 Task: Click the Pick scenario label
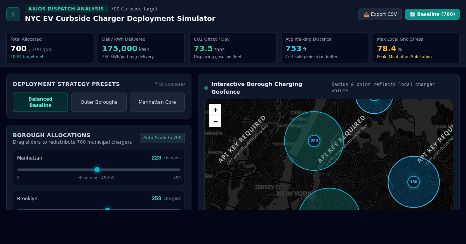point(170,84)
